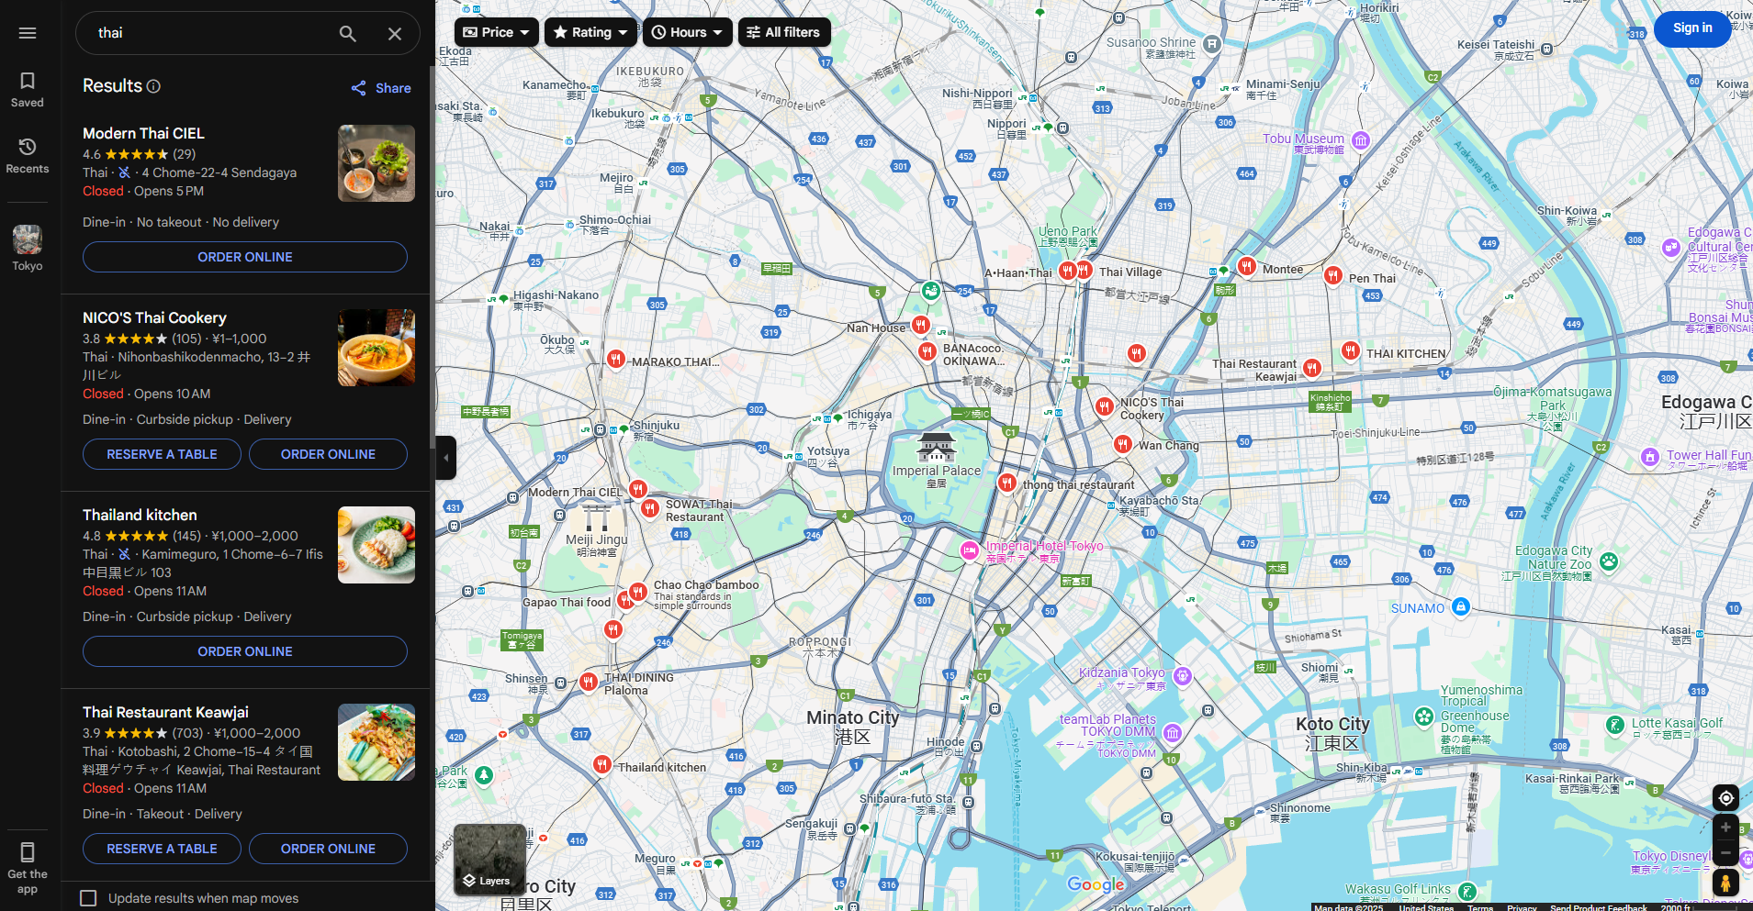Expand the Rating filter dropdown
The height and width of the screenshot is (911, 1753).
coord(590,32)
